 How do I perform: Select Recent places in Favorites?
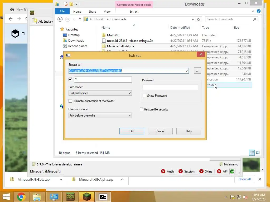(x=78, y=46)
